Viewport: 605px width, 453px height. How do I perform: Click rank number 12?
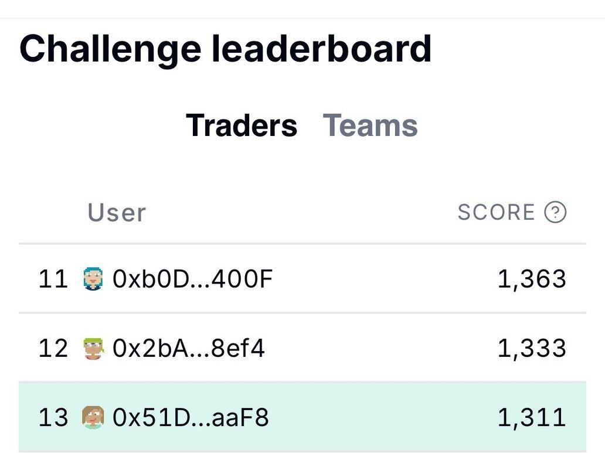(53, 349)
